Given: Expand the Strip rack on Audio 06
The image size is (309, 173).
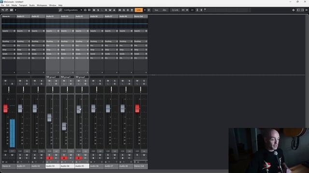Looking at the screenshot, I should [97, 49].
